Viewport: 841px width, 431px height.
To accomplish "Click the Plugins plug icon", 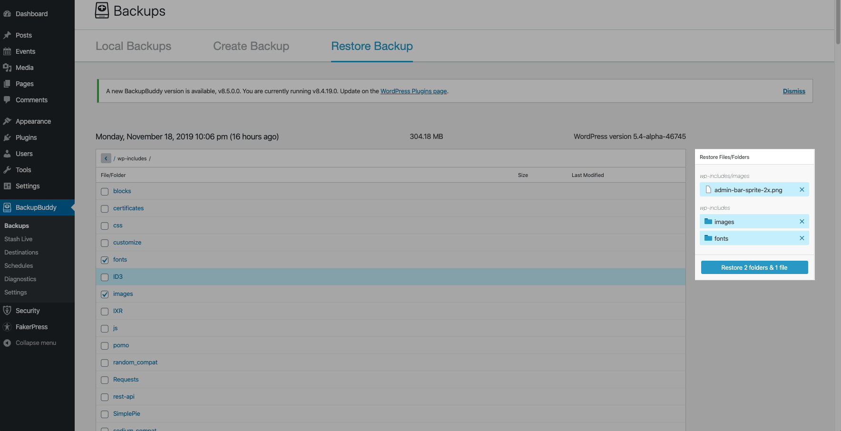I will point(7,137).
